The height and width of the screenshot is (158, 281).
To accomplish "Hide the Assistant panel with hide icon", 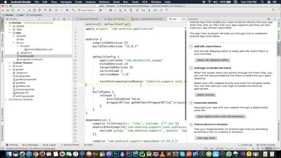I will coord(274,19).
